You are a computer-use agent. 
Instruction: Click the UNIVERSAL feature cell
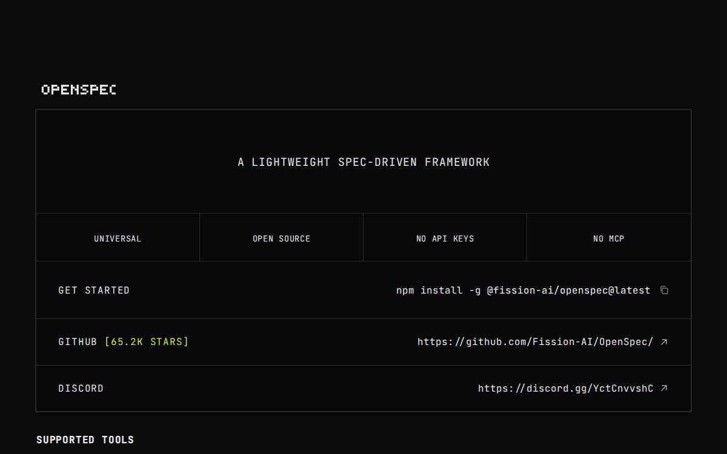click(118, 238)
